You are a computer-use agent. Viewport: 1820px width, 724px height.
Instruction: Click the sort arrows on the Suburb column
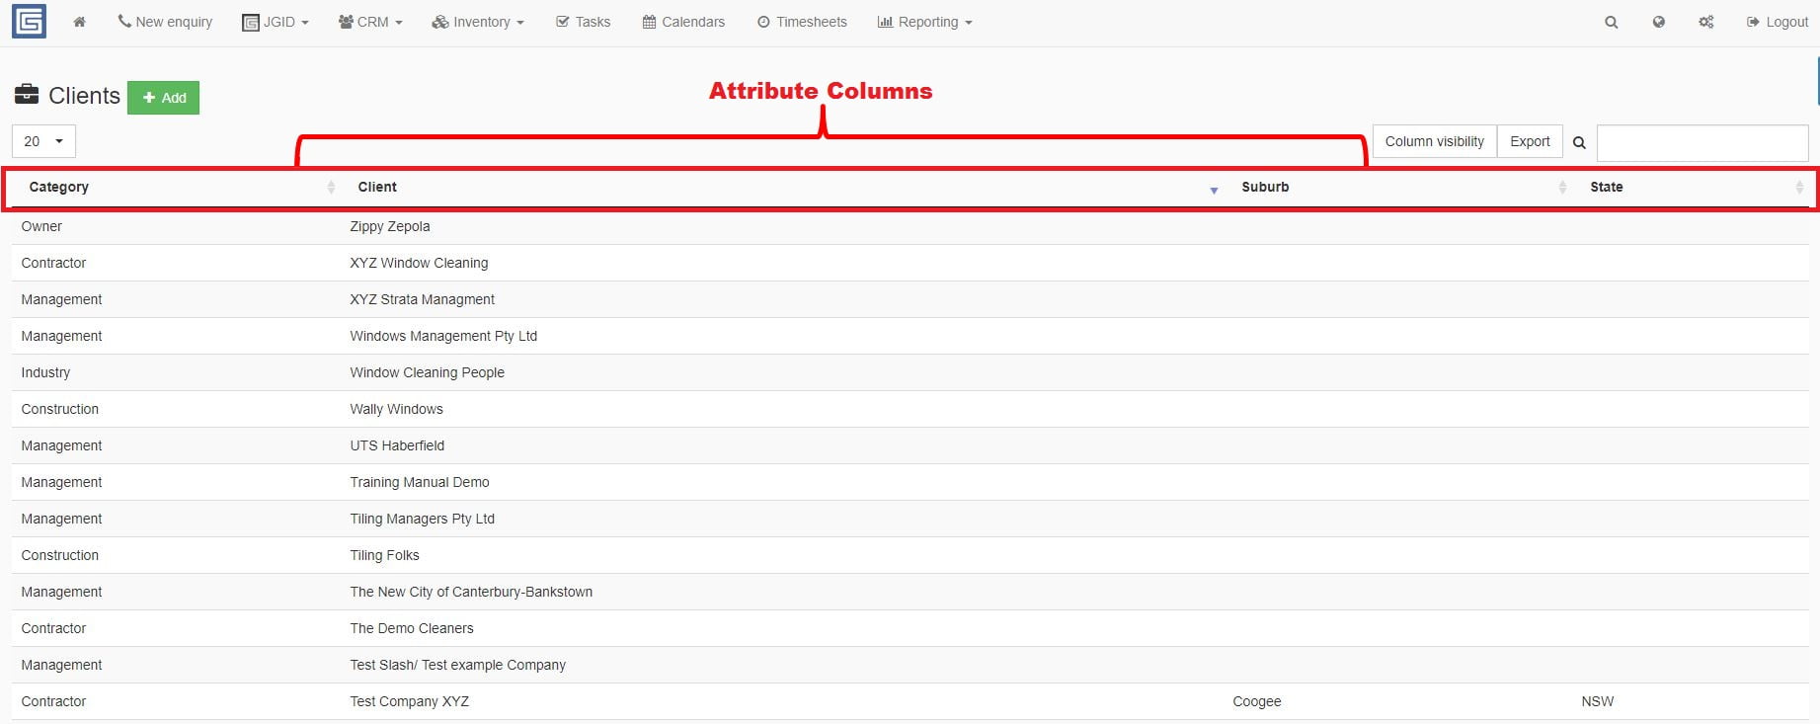pyautogui.click(x=1562, y=188)
